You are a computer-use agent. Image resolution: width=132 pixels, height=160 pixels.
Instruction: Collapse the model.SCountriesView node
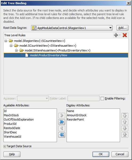11,46
